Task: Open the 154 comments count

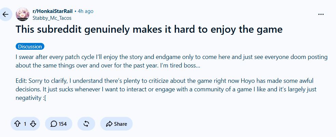Action: click(62, 124)
